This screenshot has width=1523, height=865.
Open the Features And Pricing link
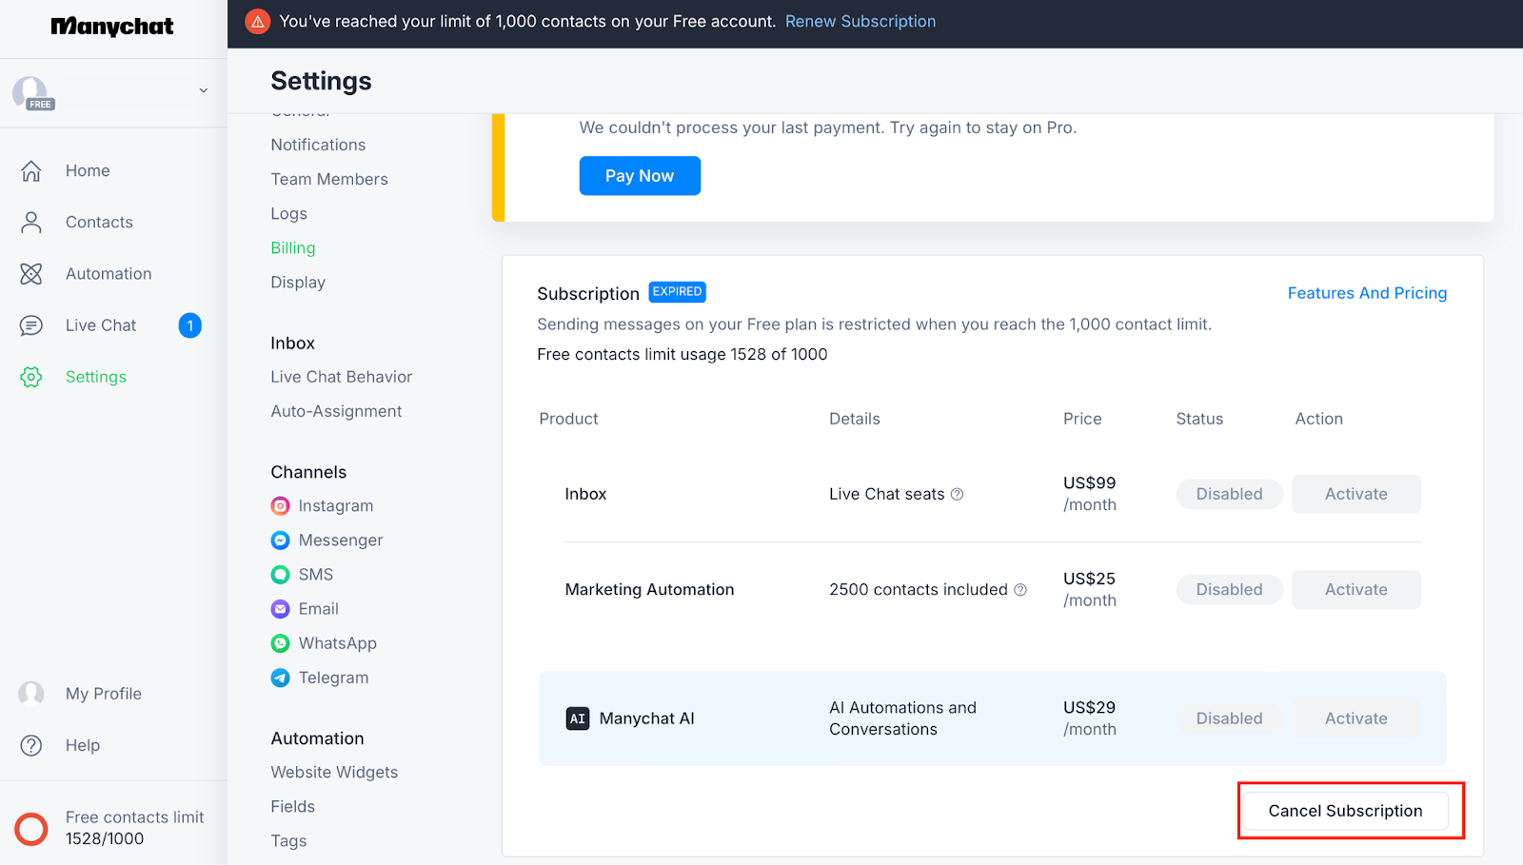click(x=1367, y=293)
